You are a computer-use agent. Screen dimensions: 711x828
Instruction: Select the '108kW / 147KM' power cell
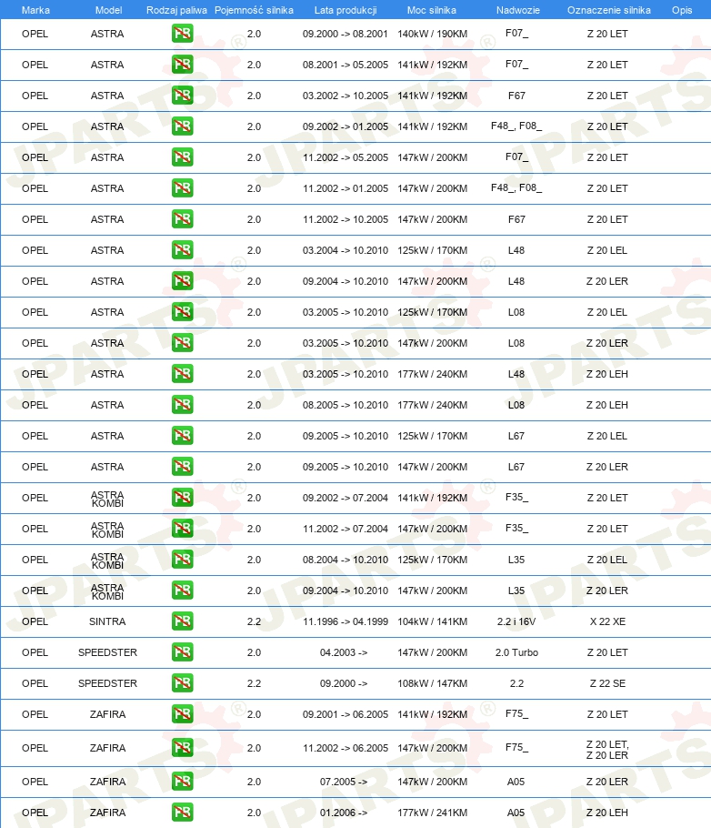432,683
